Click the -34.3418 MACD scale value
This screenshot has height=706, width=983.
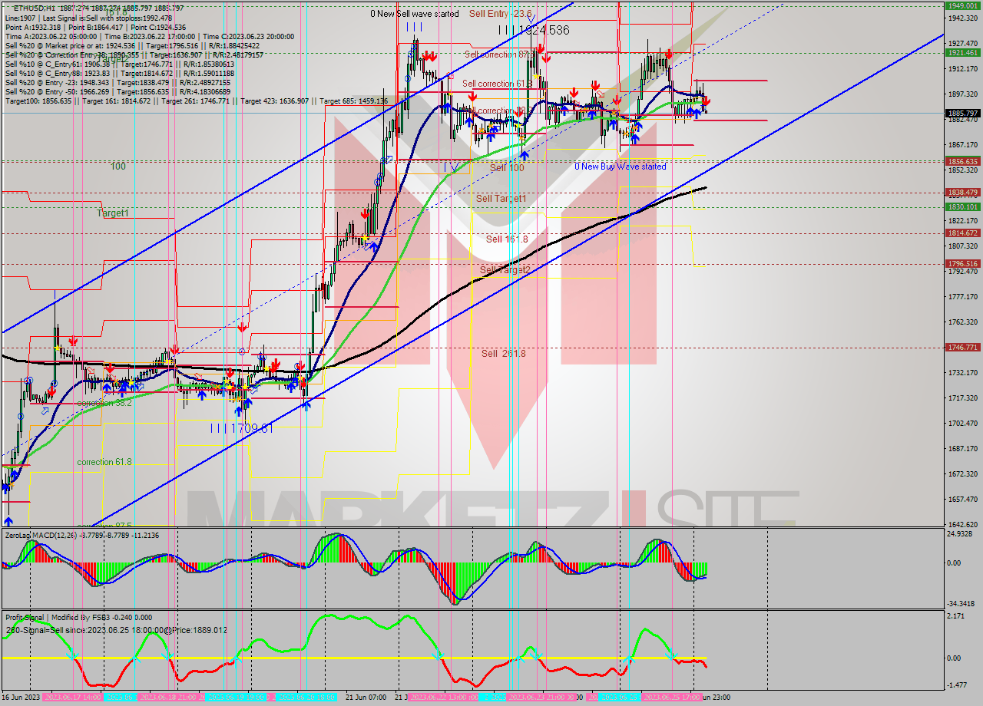click(960, 604)
